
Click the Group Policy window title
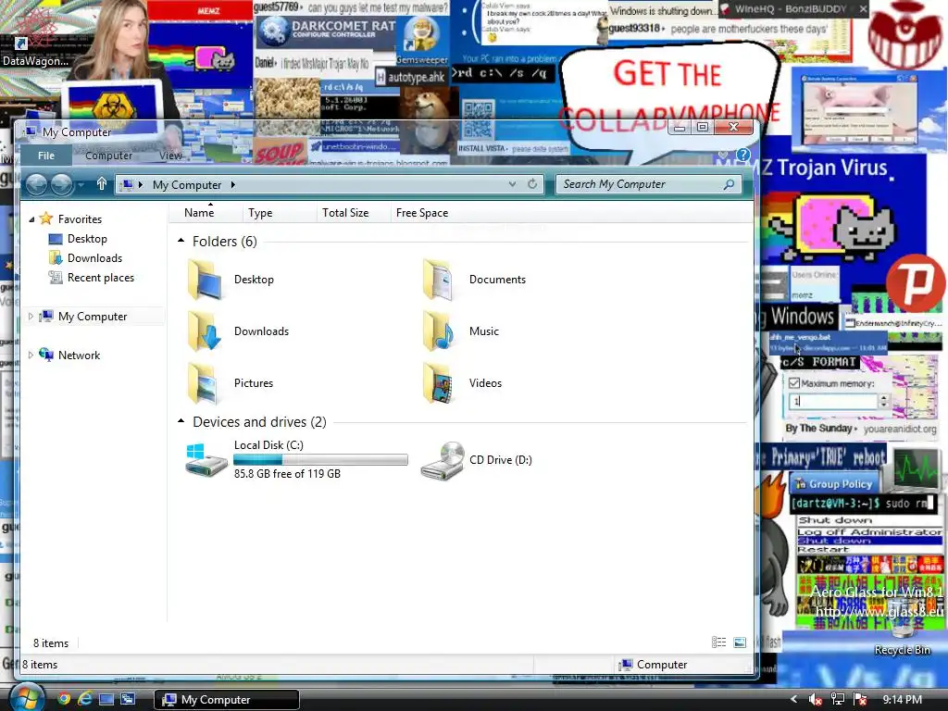click(x=840, y=483)
